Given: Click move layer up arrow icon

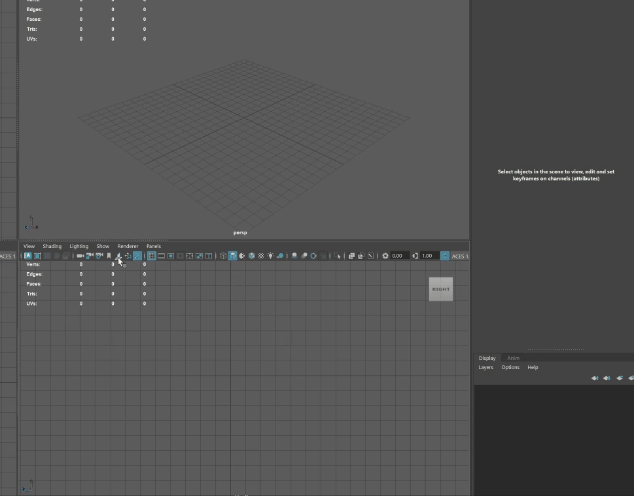Looking at the screenshot, I should pos(595,378).
